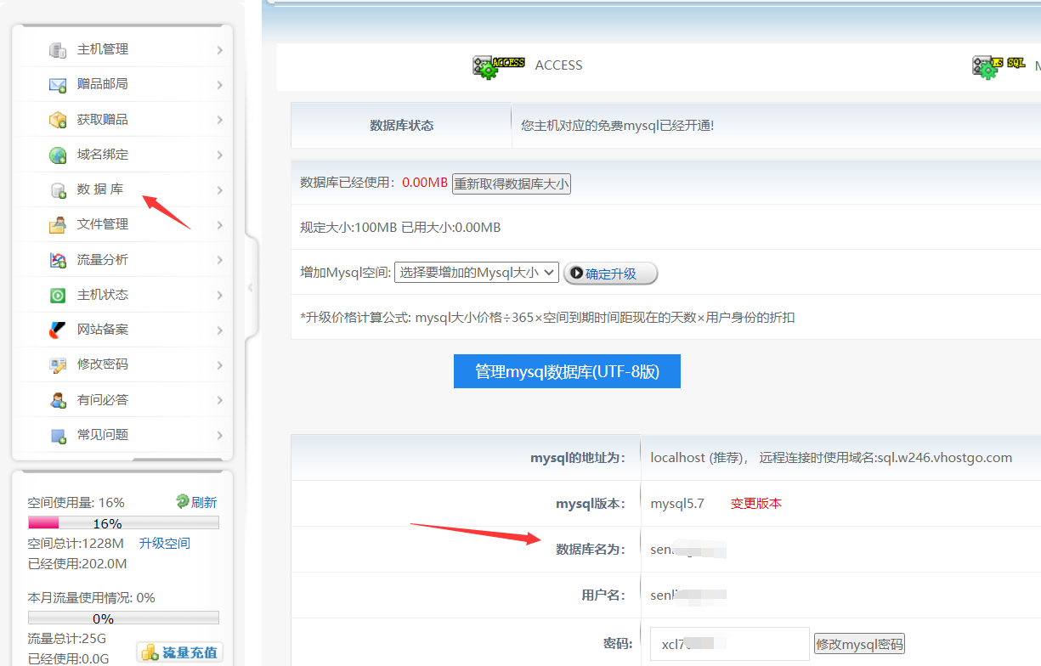This screenshot has height=666, width=1041.
Task: Click the mysql版本 label
Action: coord(590,504)
